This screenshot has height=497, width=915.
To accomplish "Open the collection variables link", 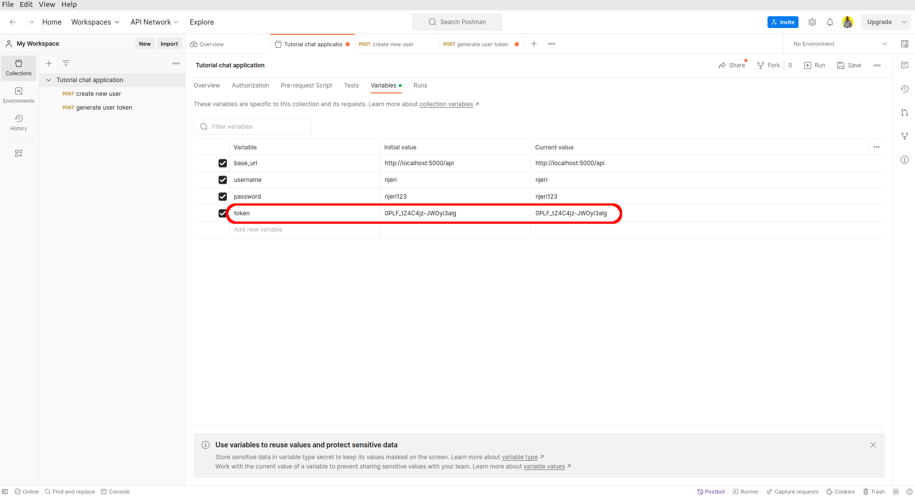I will [x=446, y=104].
